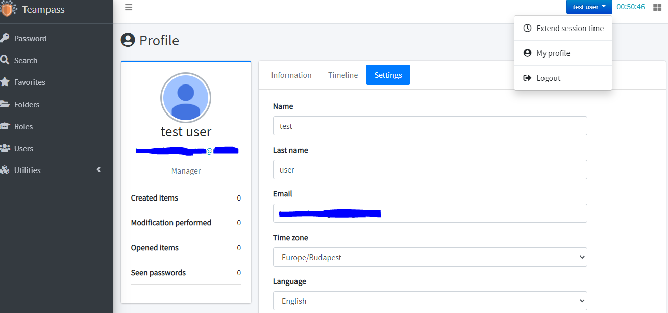Collapse the Utilities sidebar entry
This screenshot has width=668, height=313.
[98, 169]
